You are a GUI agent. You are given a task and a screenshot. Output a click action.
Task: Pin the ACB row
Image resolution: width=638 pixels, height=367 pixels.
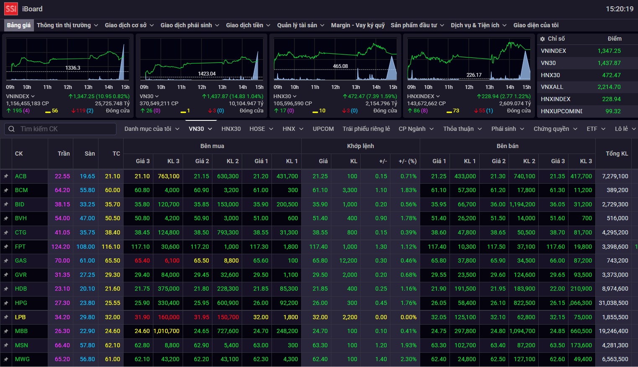tap(6, 176)
